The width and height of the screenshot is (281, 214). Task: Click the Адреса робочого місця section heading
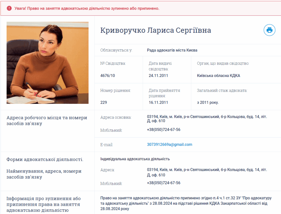point(47,121)
